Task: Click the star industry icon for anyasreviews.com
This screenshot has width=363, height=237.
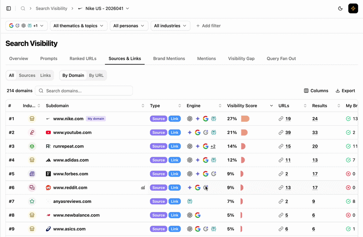Action: tap(32, 201)
